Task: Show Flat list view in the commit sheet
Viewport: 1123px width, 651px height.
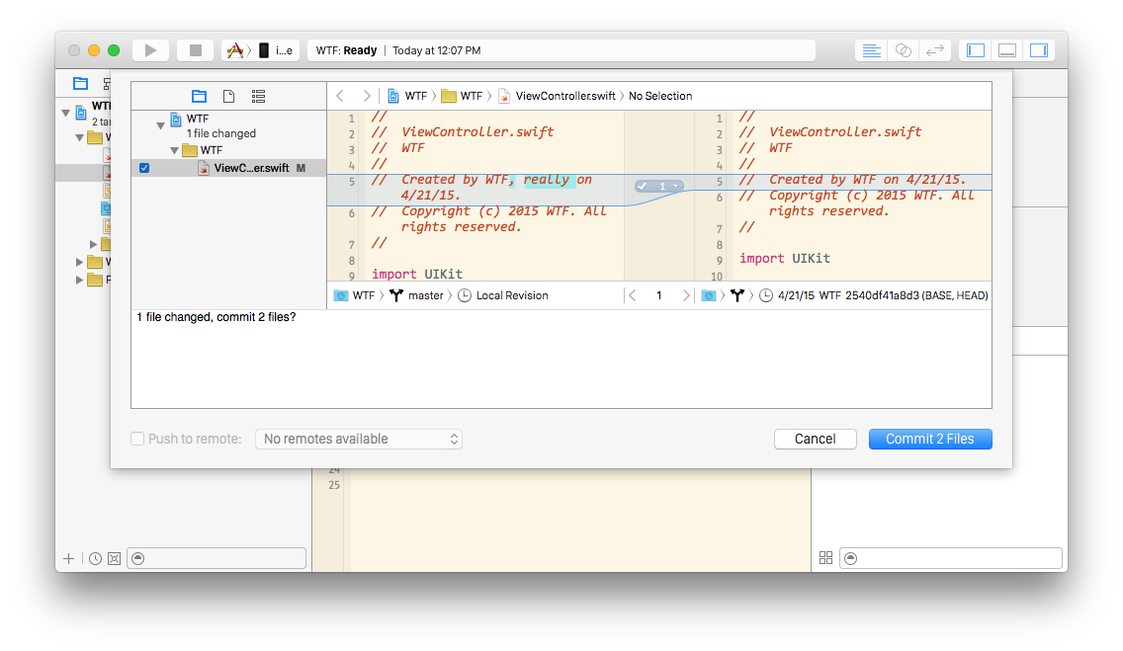Action: 259,96
